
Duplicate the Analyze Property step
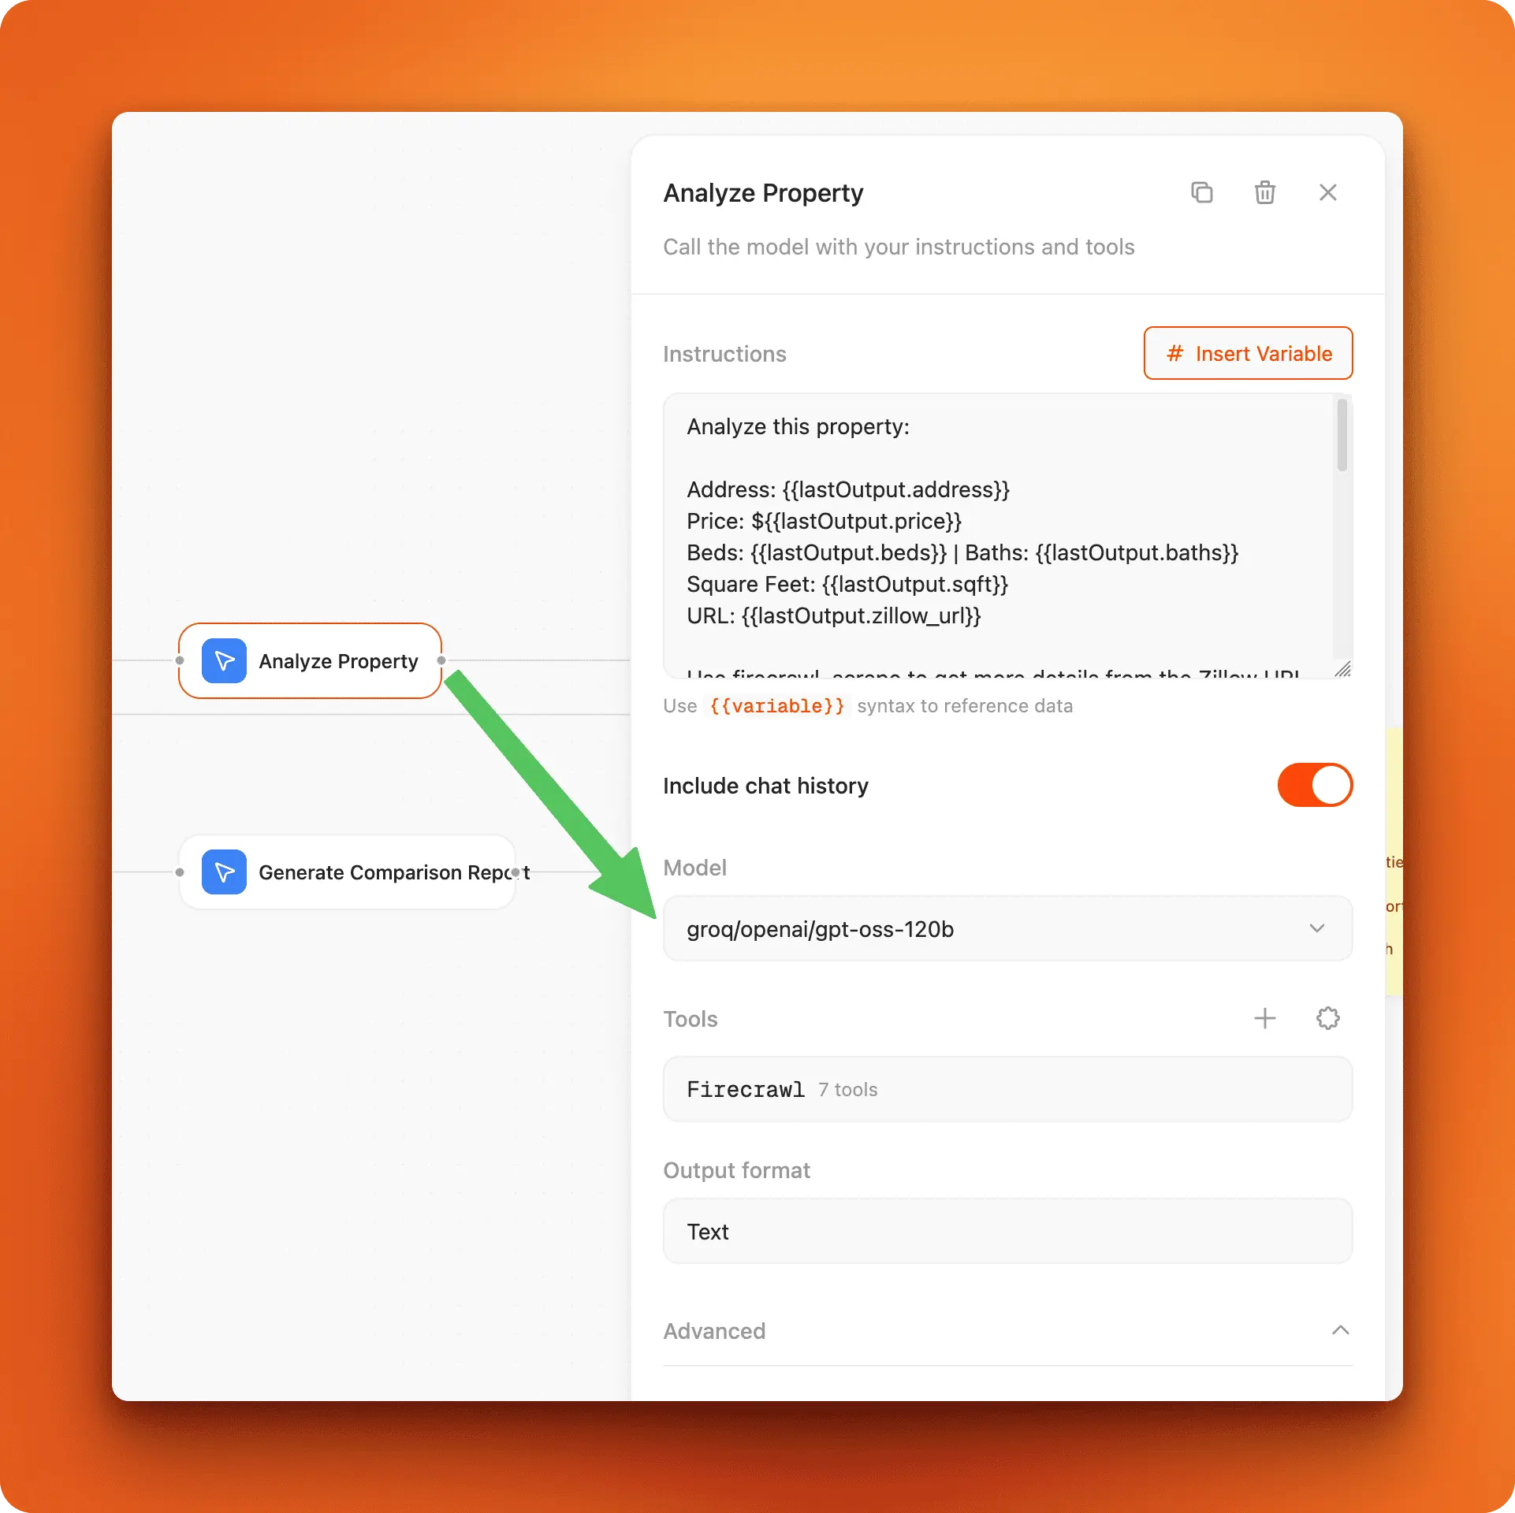[1202, 192]
